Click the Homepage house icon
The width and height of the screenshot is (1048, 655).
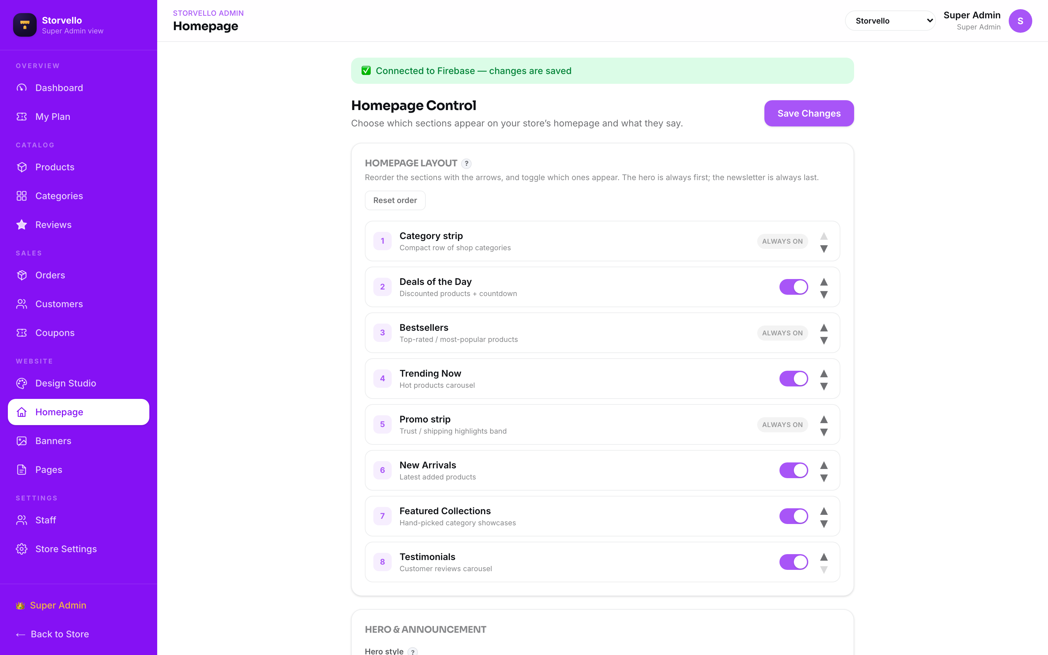[22, 412]
